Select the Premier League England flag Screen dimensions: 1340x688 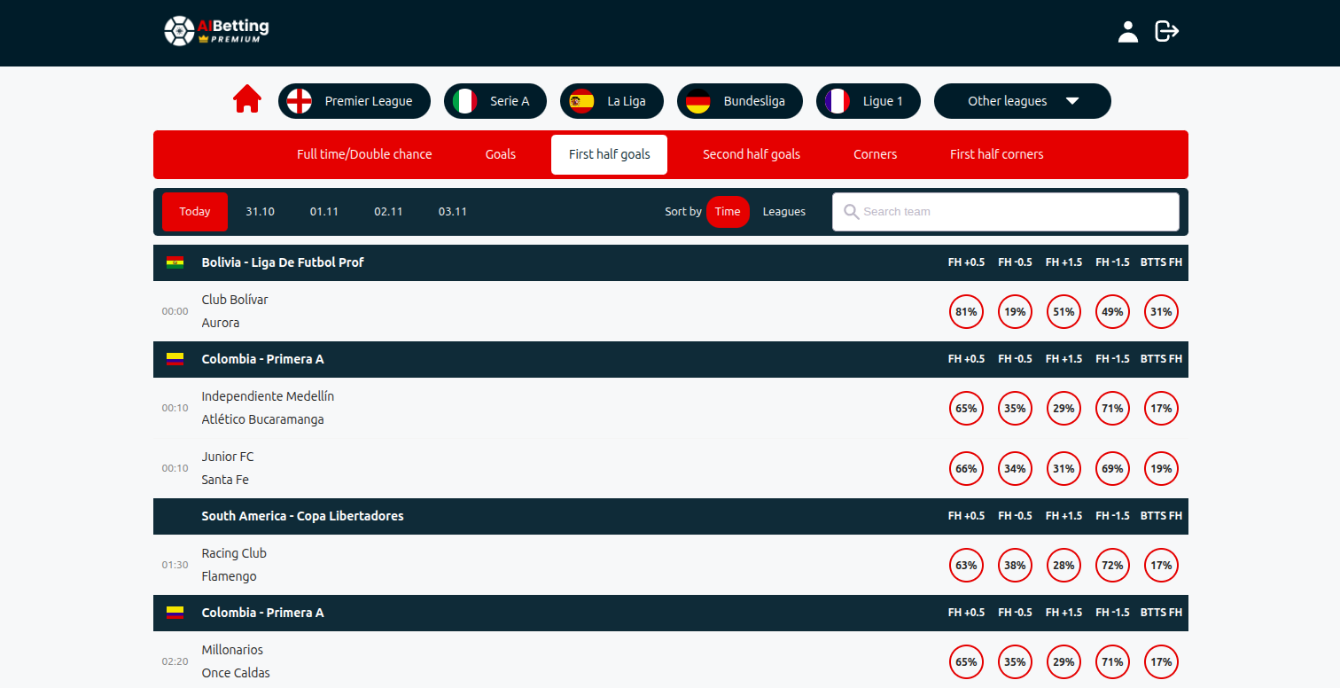point(300,101)
